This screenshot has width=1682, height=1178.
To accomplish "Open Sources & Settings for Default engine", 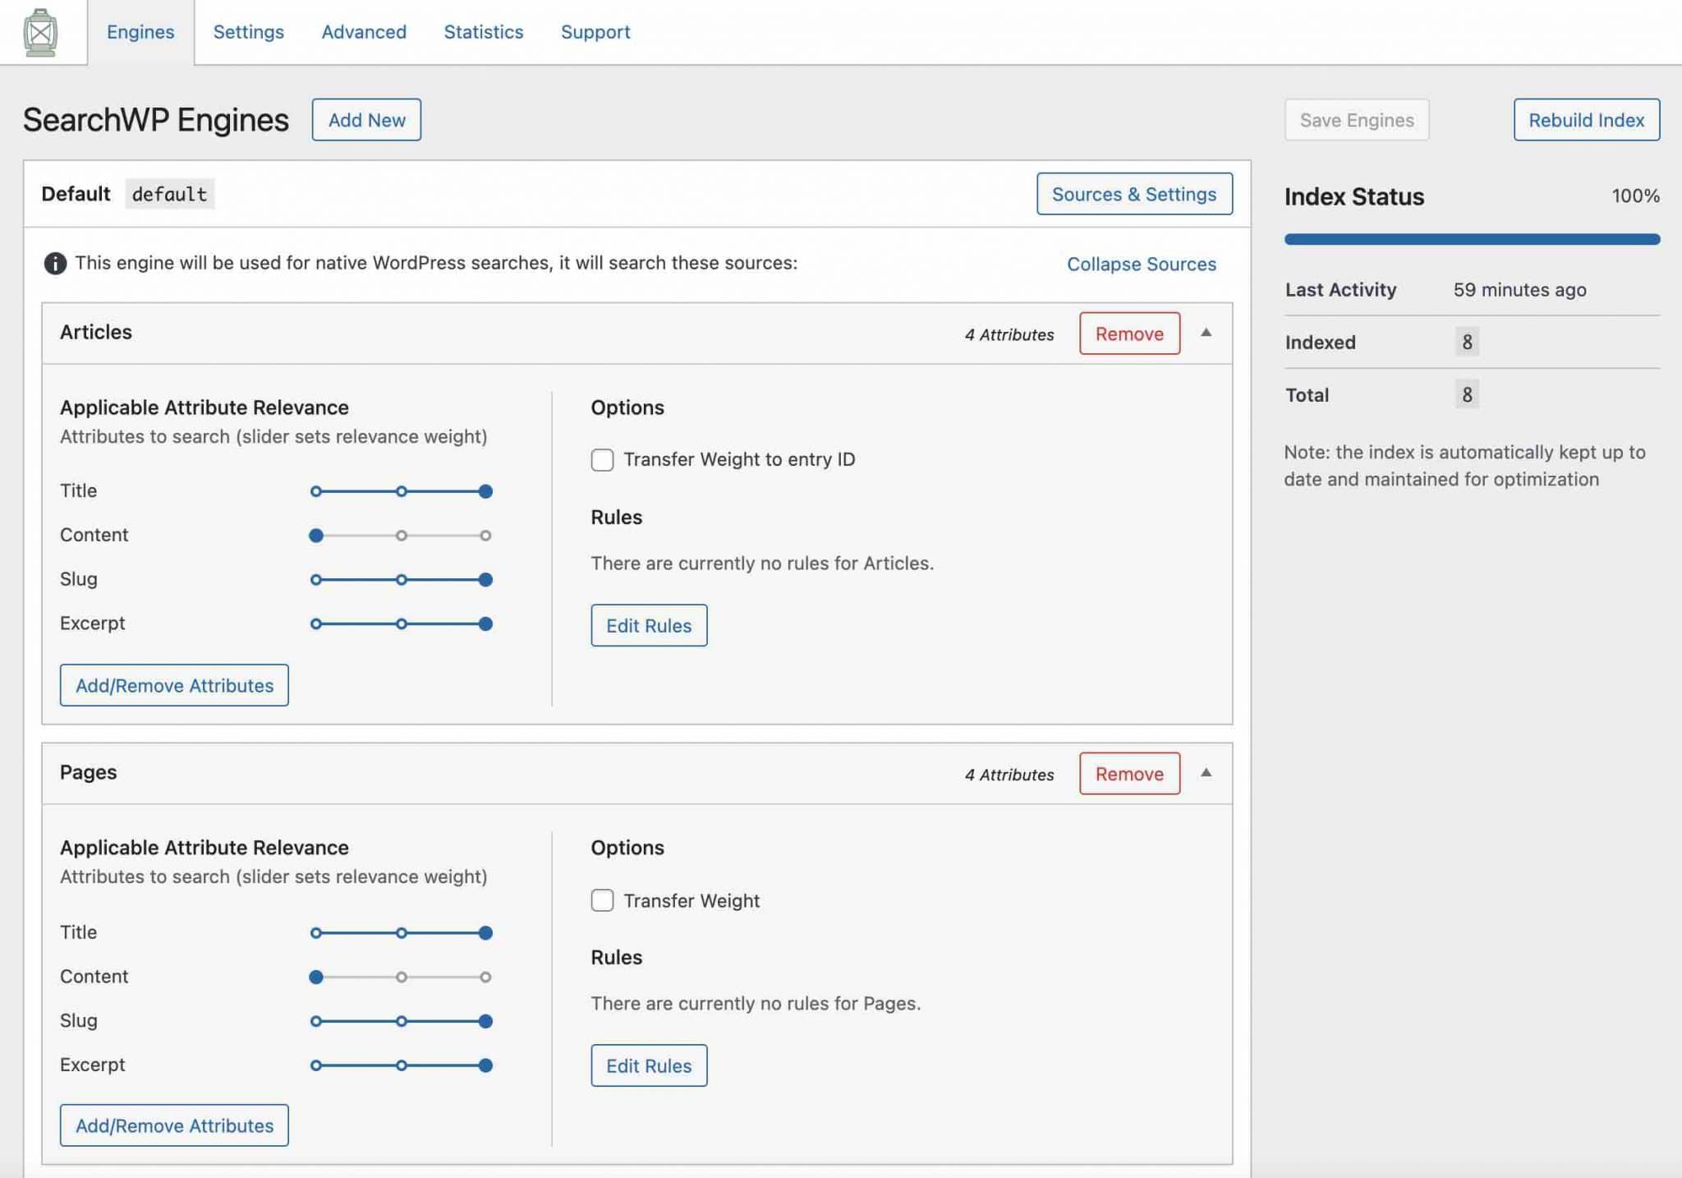I will click(1134, 194).
